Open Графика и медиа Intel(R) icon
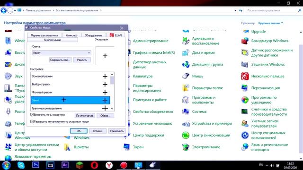This screenshot has width=303, height=170. (154, 52)
